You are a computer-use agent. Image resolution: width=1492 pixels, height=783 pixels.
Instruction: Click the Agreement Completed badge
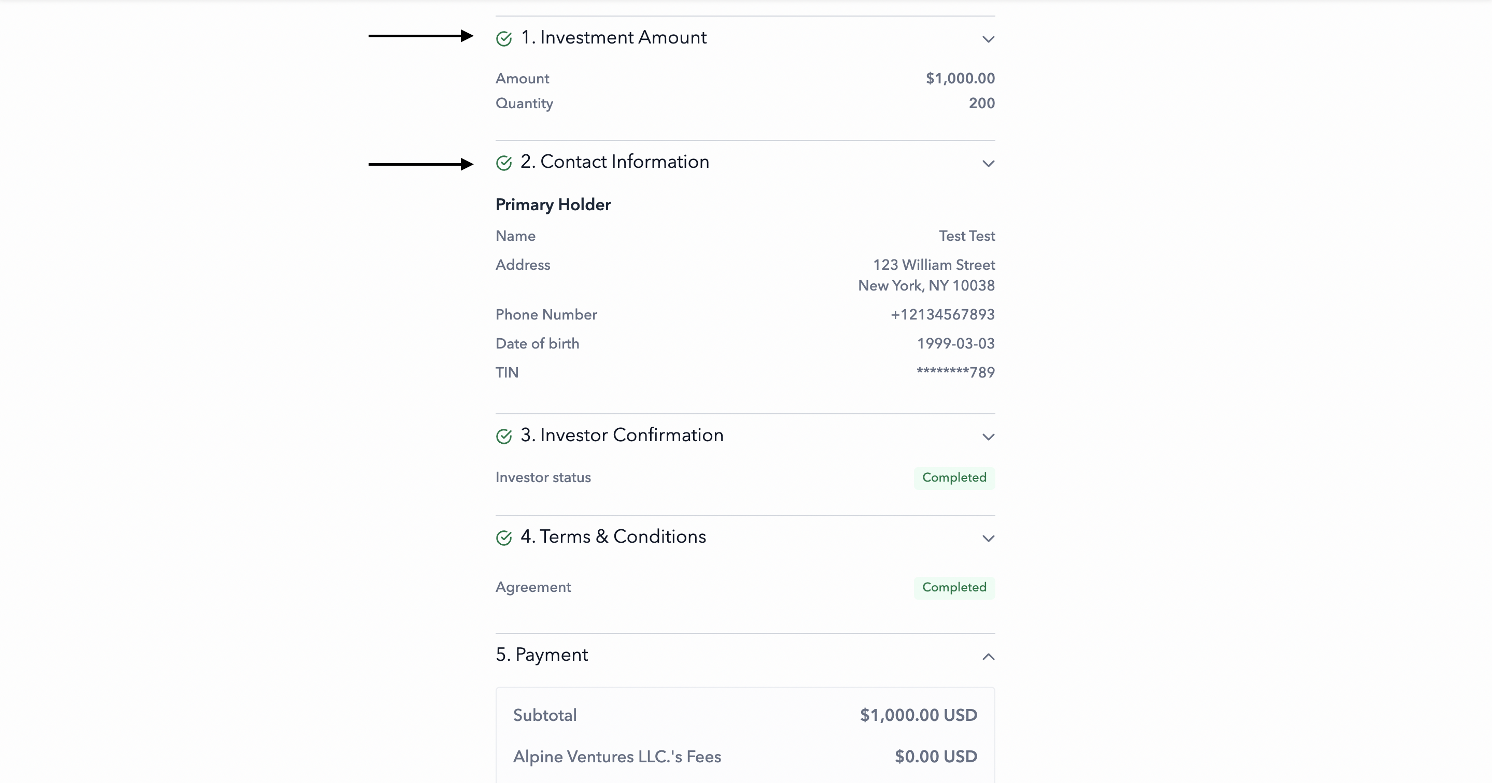(954, 587)
